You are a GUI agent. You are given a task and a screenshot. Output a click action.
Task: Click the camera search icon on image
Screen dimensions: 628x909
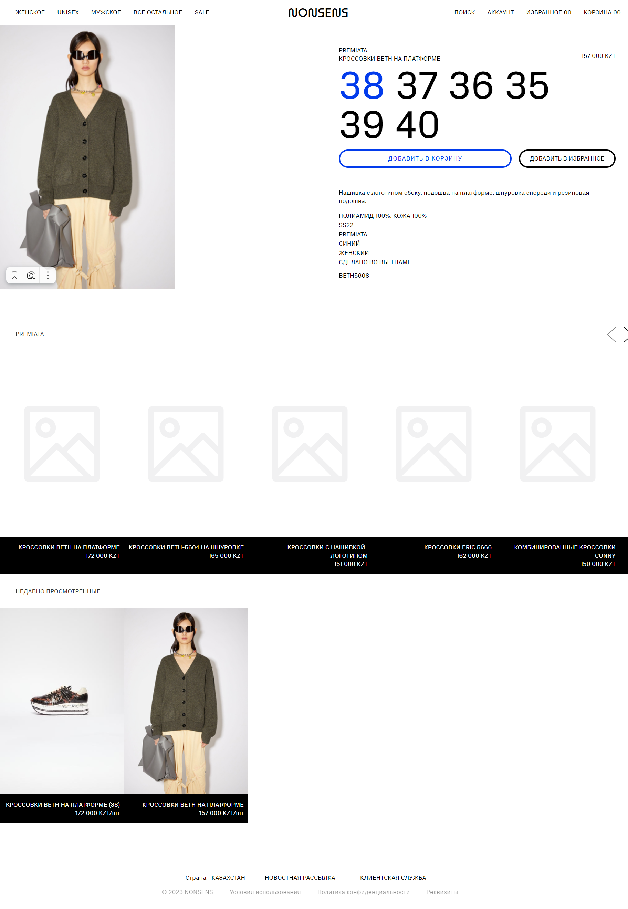click(x=31, y=275)
